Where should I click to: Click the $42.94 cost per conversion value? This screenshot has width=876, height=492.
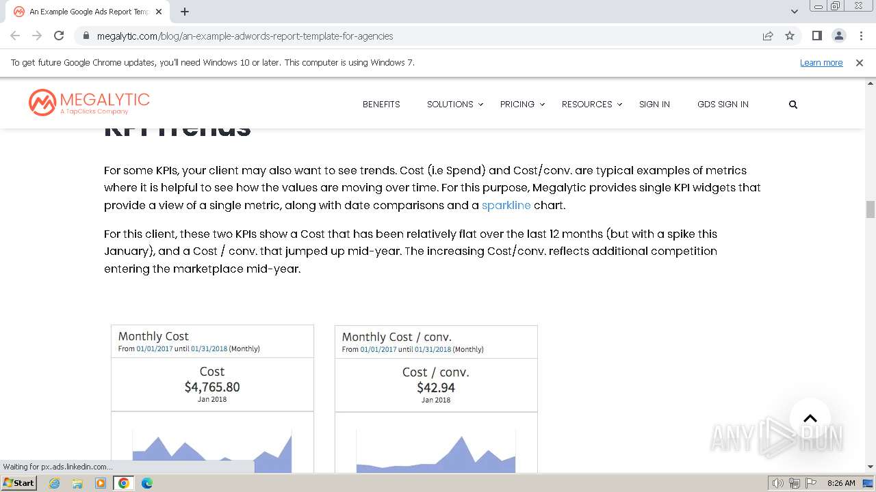[x=436, y=387]
